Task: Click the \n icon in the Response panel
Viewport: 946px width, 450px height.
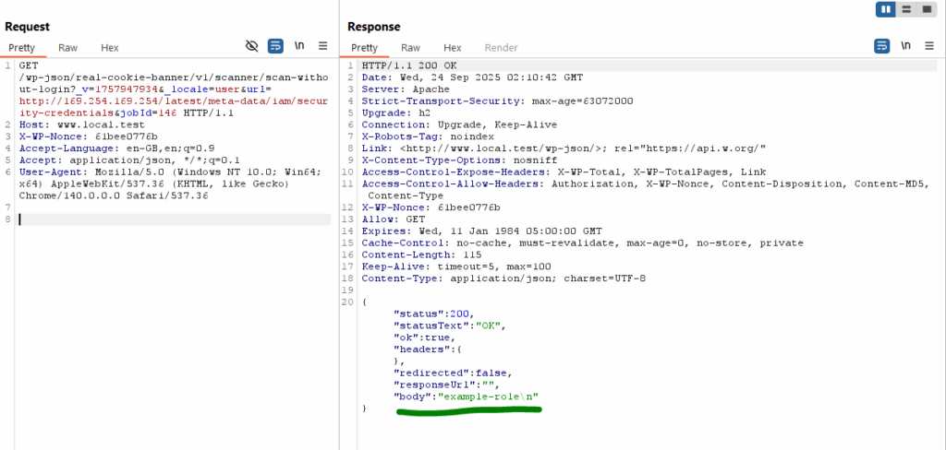Action: (905, 45)
